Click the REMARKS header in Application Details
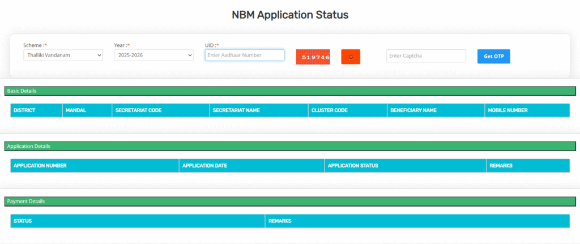Image resolution: width=580 pixels, height=244 pixels. (x=528, y=166)
